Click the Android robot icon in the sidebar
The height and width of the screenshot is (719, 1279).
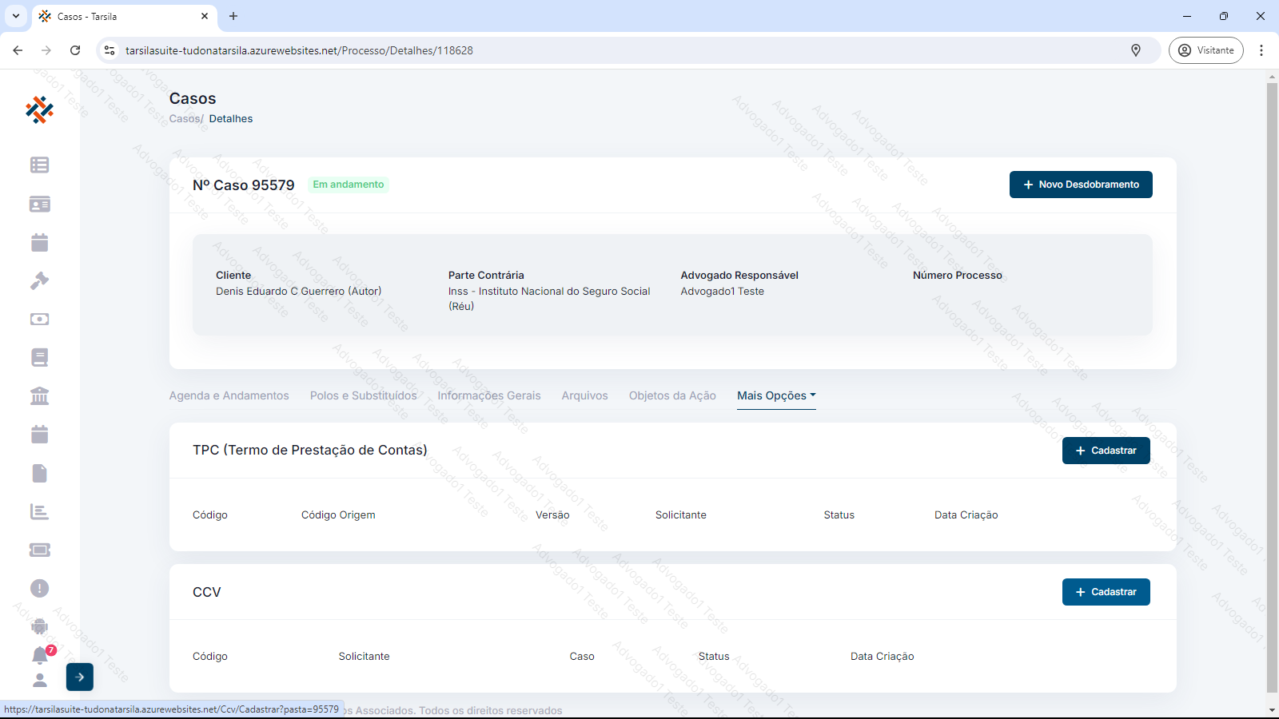coord(39,626)
